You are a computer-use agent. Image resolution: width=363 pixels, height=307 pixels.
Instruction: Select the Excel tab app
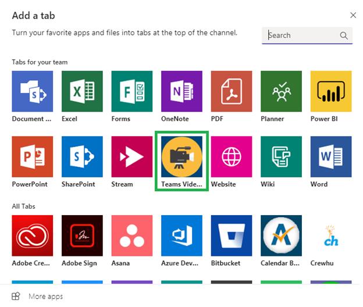[82, 91]
